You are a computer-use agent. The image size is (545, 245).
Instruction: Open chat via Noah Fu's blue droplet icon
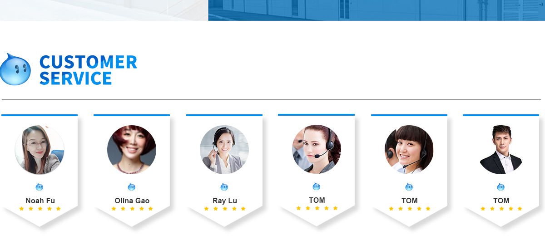click(40, 186)
